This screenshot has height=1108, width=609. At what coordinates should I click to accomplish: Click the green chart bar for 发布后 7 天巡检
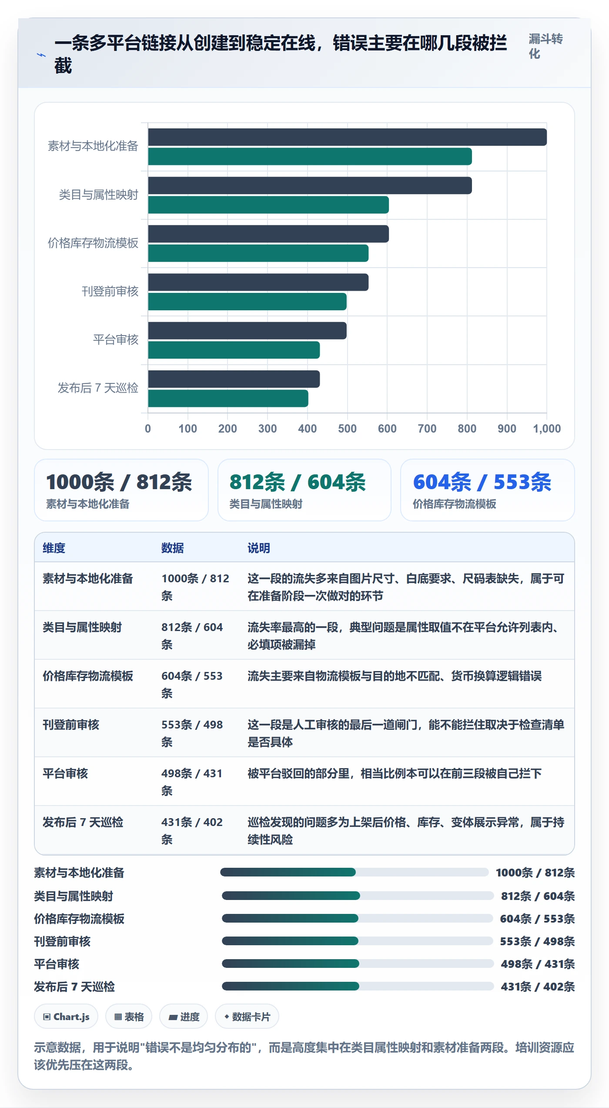point(228,399)
